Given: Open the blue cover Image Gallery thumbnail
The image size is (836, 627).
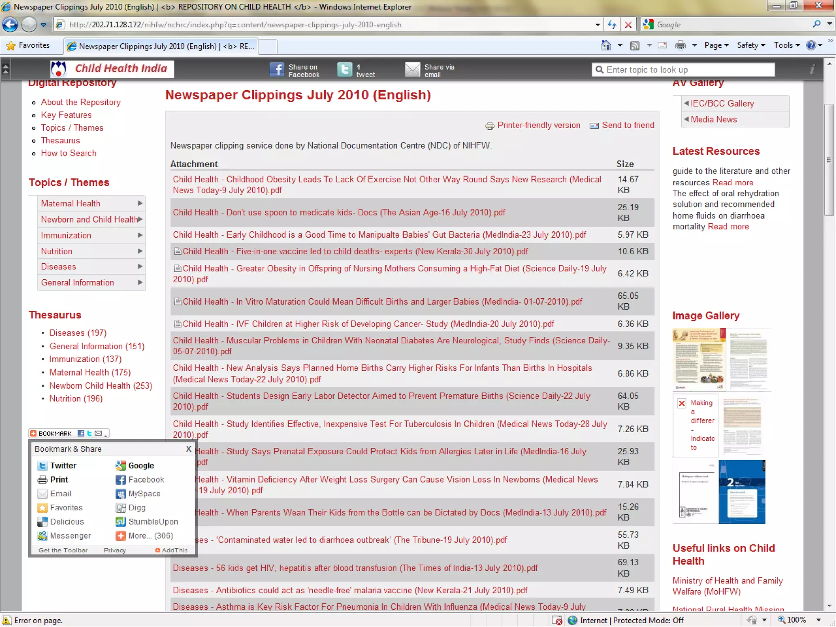Looking at the screenshot, I should (x=742, y=491).
